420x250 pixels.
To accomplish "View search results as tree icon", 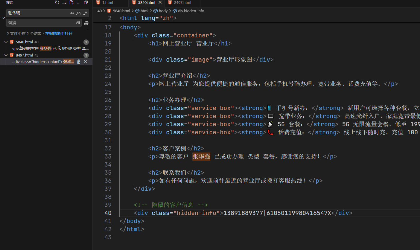I will (x=79, y=2).
